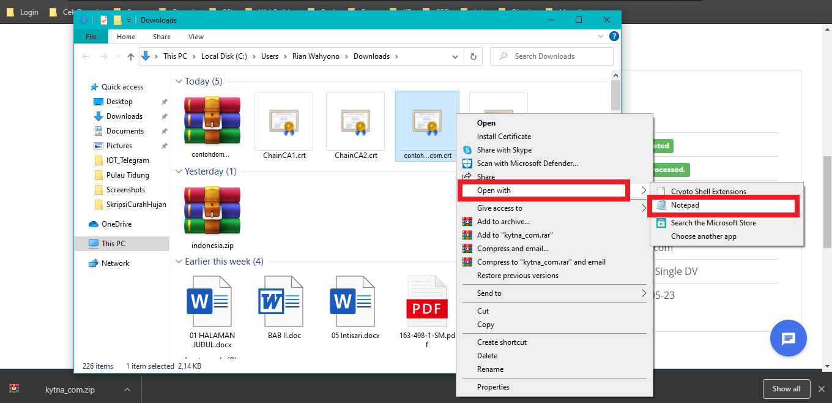Select the ChainCA2.crt certificate file
The height and width of the screenshot is (403, 832).
point(355,121)
